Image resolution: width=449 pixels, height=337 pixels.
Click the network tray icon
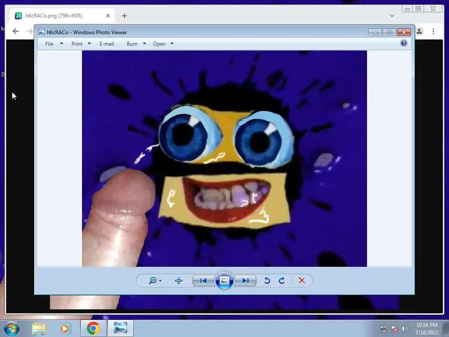pos(383,329)
